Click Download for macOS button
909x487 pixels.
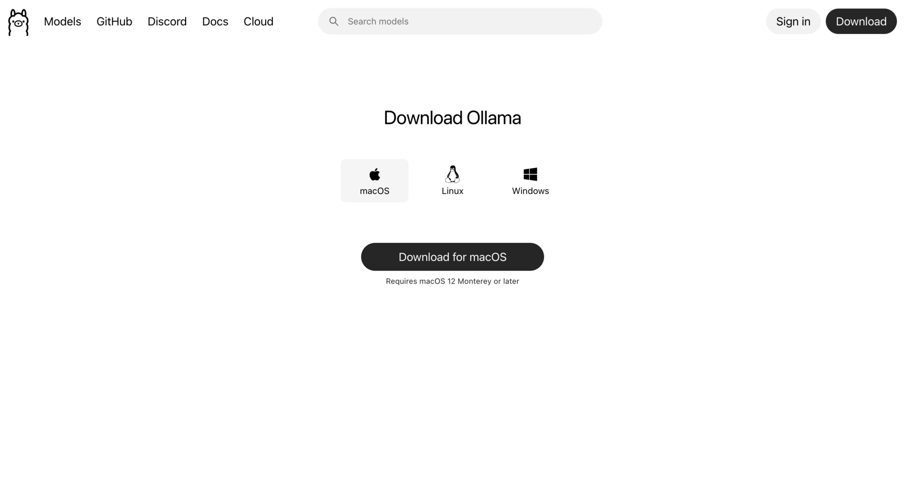pos(453,257)
